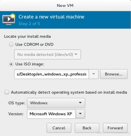
Task: Browse for an ISO image file
Action: 114,74
